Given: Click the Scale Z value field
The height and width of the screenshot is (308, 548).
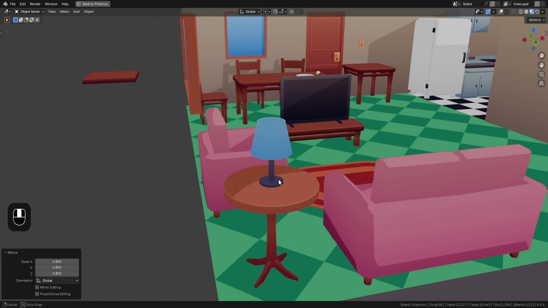Looking at the screenshot, I should point(57,273).
